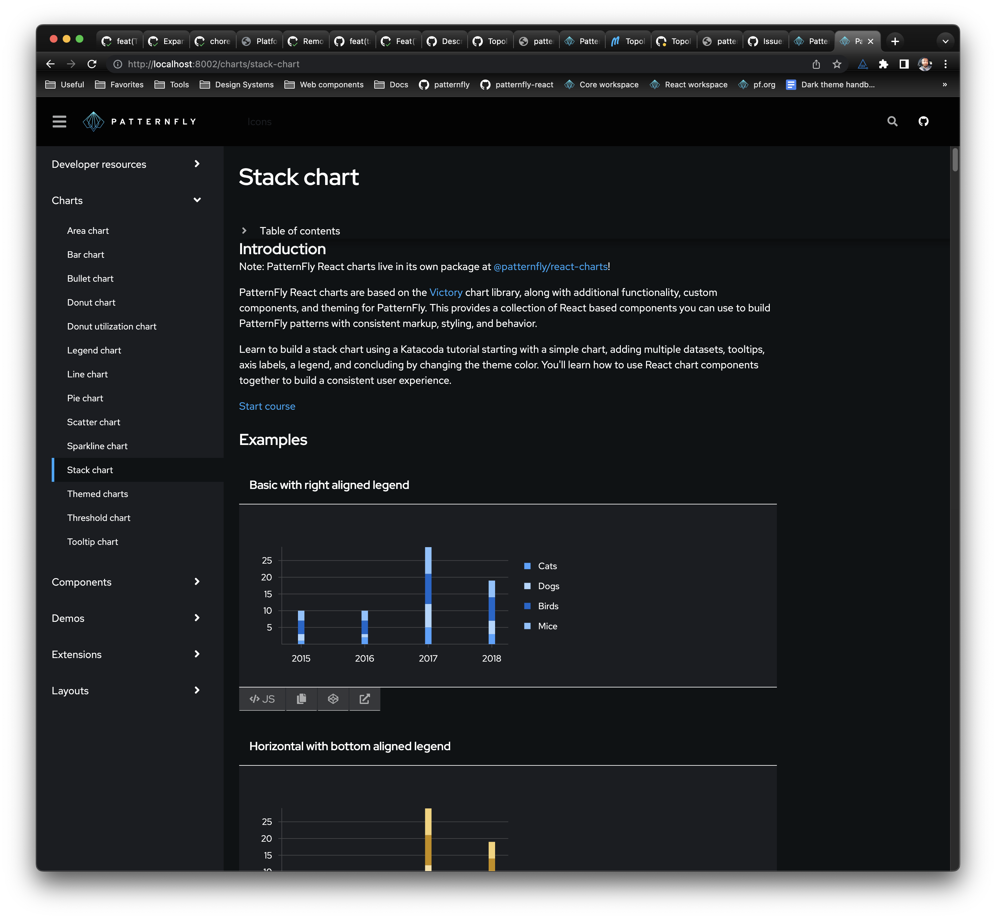
Task: Copy code with the clipboard icon
Action: click(x=301, y=699)
